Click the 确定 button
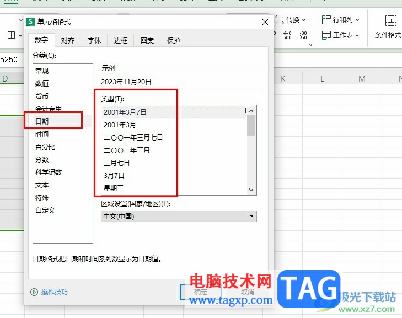The height and width of the screenshot is (318, 402). [x=201, y=292]
